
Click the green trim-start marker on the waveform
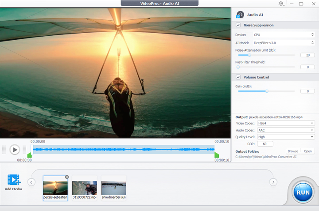point(30,155)
